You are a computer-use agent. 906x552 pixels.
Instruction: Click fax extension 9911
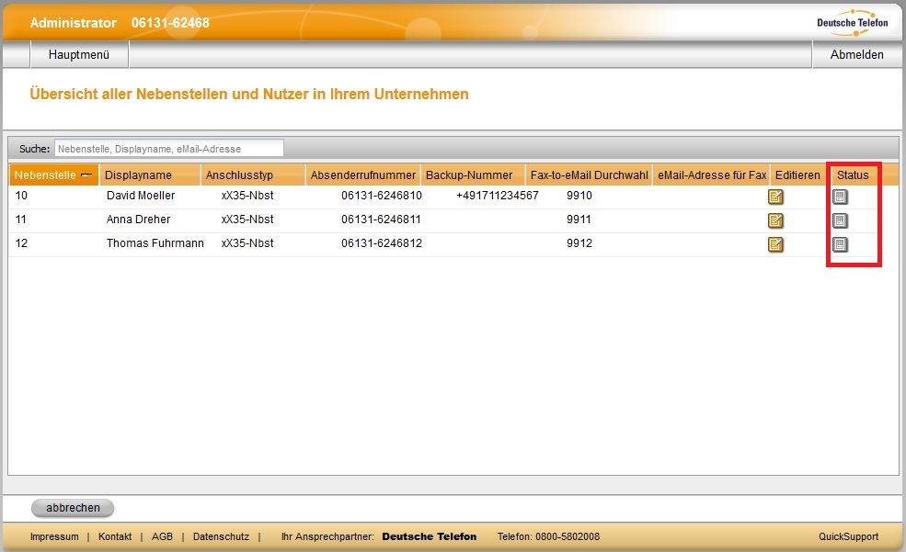tap(579, 220)
